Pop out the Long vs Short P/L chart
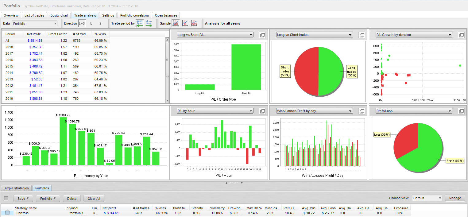468x217 pixels. coord(262,35)
